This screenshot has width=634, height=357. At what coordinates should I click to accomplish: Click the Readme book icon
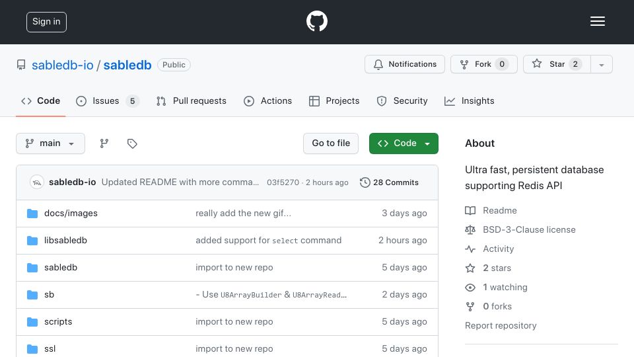(x=470, y=210)
